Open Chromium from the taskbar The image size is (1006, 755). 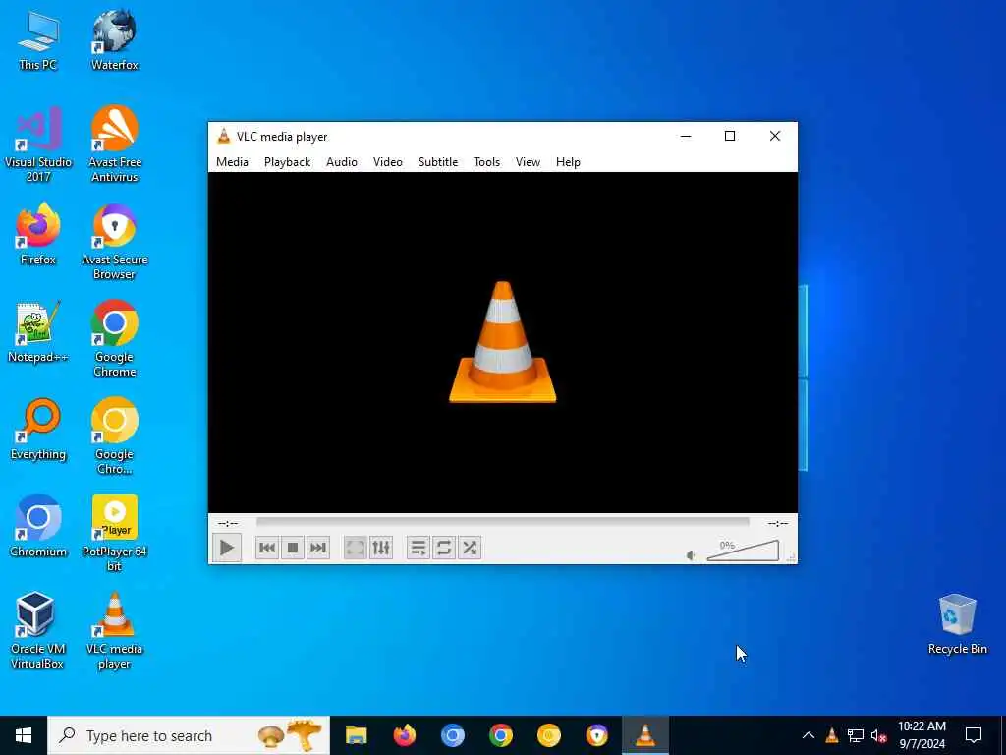pyautogui.click(x=452, y=735)
